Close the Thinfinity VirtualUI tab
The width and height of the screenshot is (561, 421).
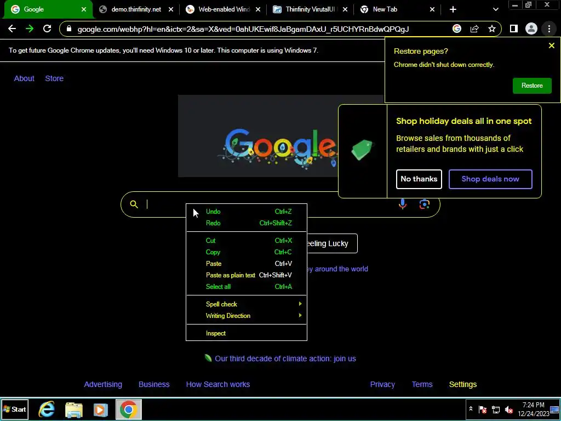point(345,9)
